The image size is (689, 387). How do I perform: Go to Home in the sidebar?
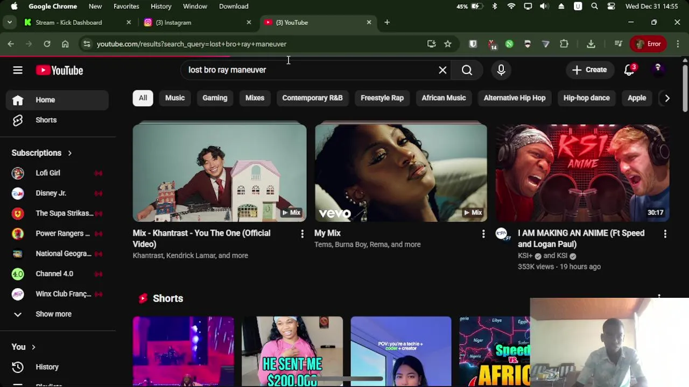tap(58, 100)
